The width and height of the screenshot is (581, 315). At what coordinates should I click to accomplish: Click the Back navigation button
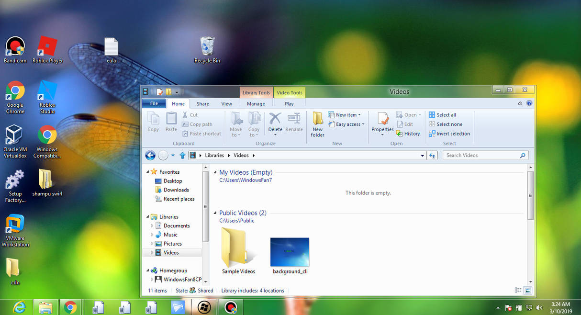[x=150, y=155]
